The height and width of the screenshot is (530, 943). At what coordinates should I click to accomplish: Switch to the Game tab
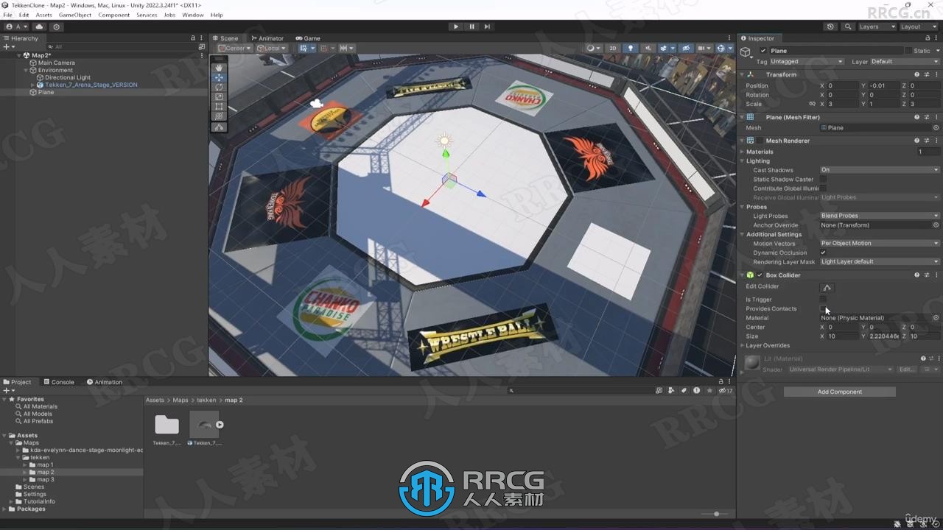coord(308,38)
